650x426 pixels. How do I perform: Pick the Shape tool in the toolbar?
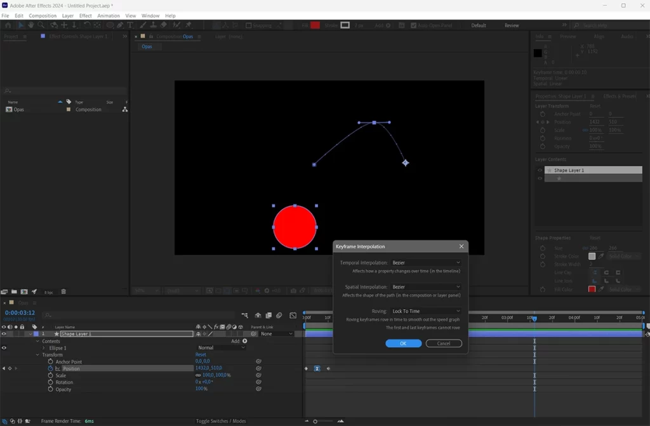pos(109,25)
